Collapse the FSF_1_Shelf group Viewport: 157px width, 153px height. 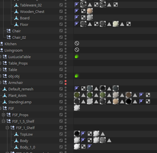pyautogui.click(x=7, y=128)
